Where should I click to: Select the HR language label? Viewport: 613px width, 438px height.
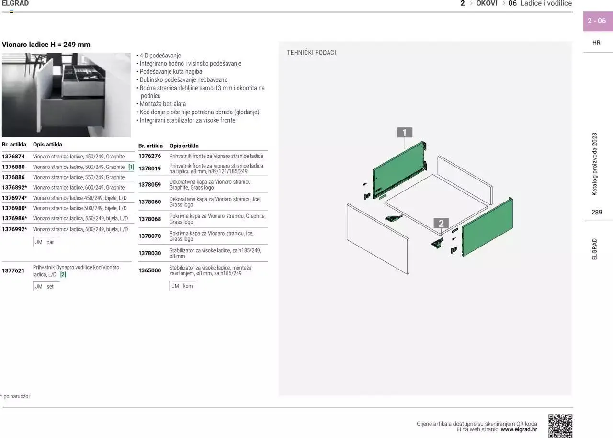(596, 43)
